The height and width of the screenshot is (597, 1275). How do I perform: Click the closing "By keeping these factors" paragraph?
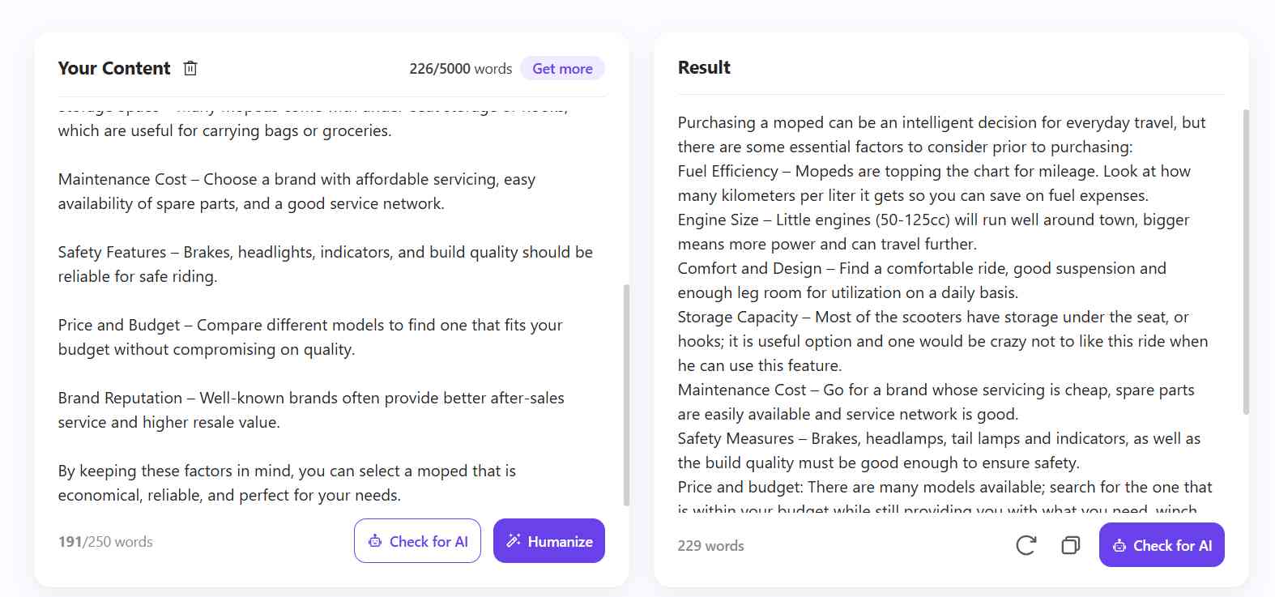coord(287,483)
